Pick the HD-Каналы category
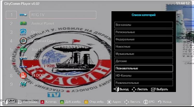Screen dimensions: 194x107 tap(144, 76)
